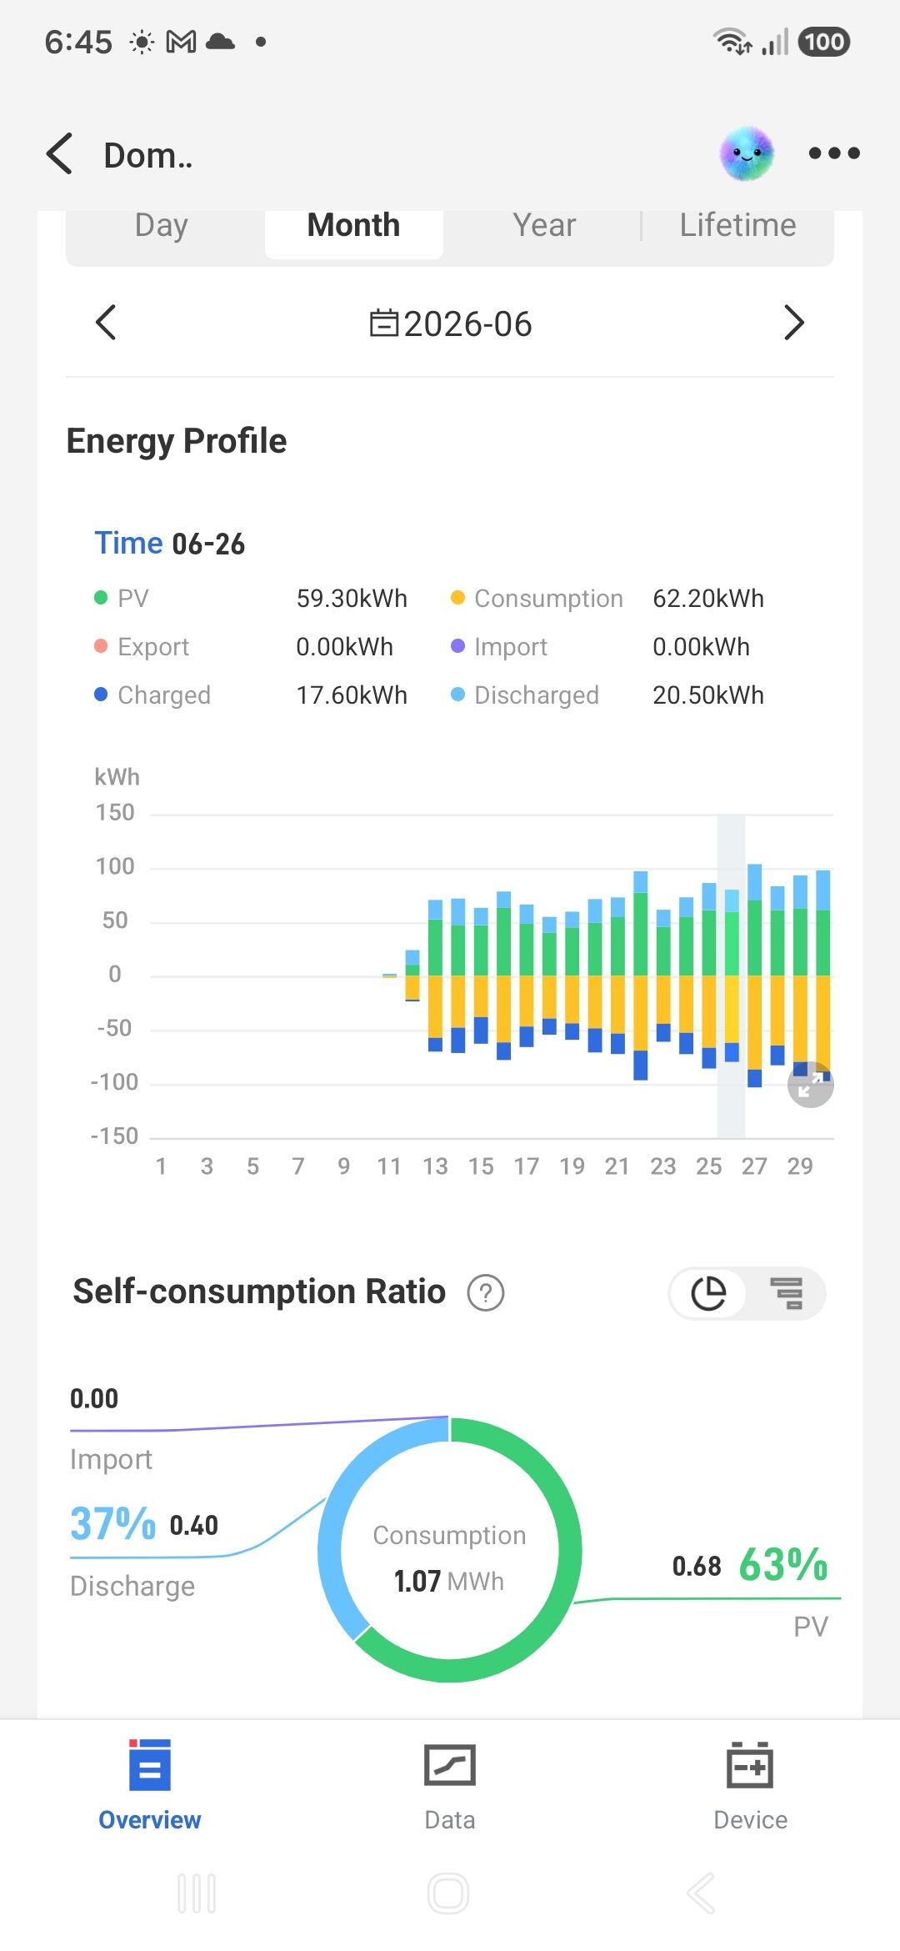Switch to pie chart view toggle
Viewport: 900px width, 1951px height.
(x=708, y=1293)
